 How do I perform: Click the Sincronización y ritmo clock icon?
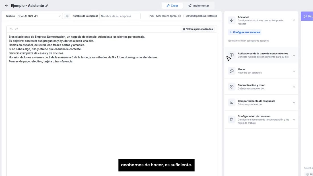232,87
